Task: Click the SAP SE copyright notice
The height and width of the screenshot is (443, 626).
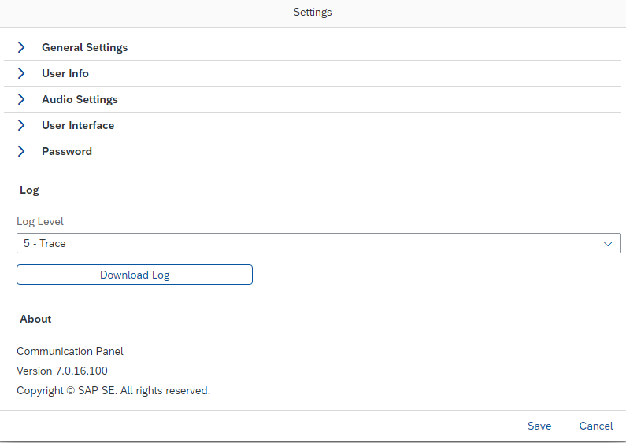Action: pyautogui.click(x=113, y=390)
